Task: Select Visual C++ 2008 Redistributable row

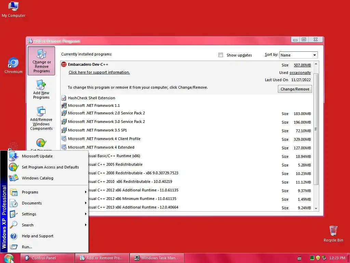Action: coord(187,173)
